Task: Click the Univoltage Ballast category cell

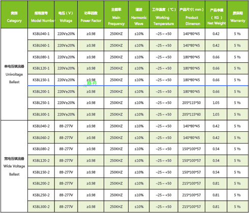Action: click(x=14, y=74)
